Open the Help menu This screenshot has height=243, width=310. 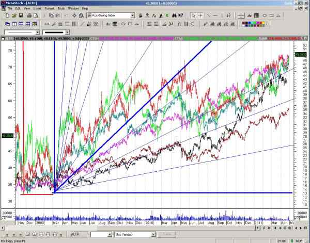[85, 8]
